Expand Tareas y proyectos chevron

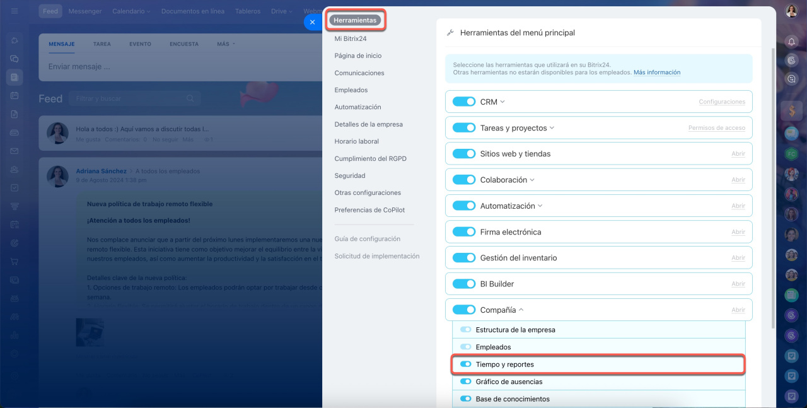pyautogui.click(x=552, y=128)
